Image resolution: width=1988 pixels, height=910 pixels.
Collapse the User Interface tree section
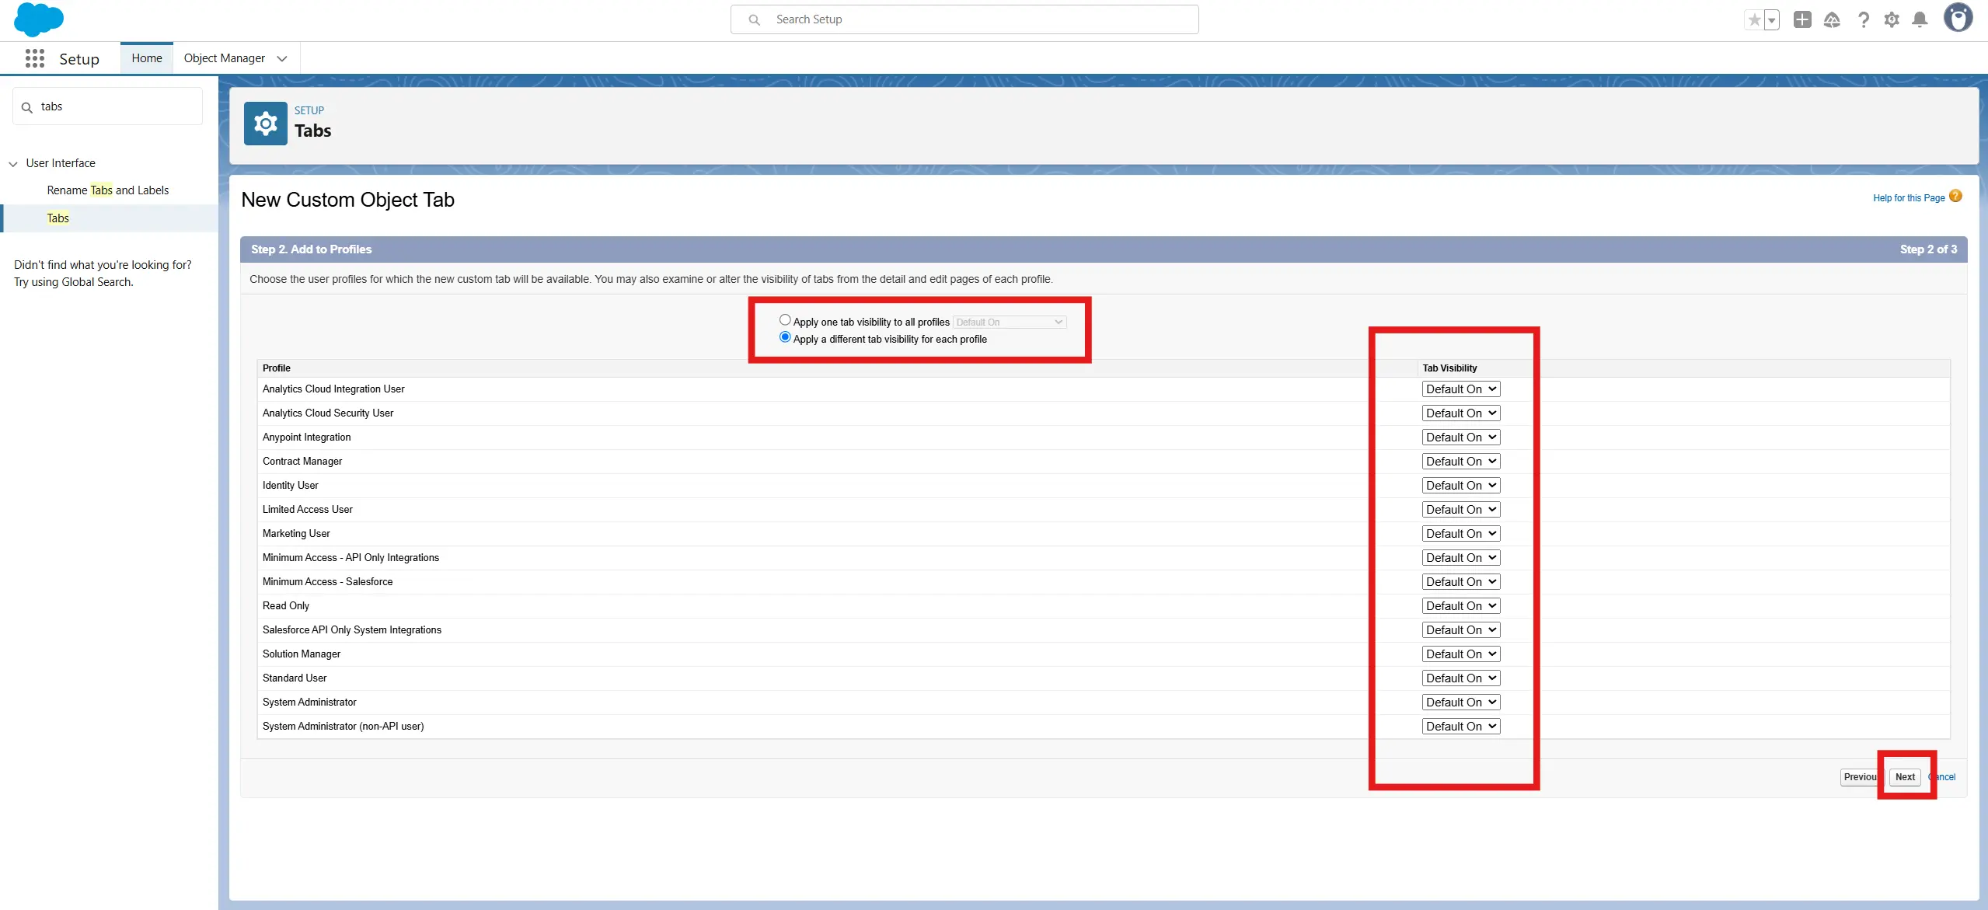tap(13, 164)
